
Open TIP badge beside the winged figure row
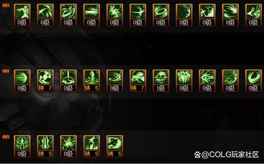pyautogui.click(x=6, y=137)
